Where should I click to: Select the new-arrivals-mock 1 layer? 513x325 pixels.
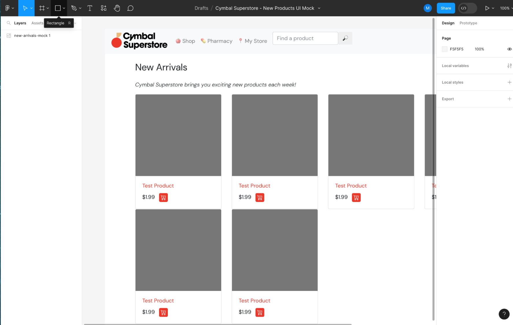point(32,36)
